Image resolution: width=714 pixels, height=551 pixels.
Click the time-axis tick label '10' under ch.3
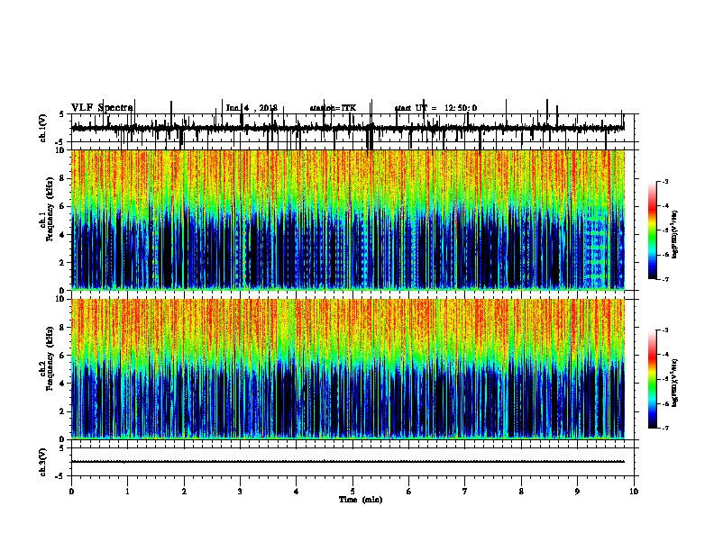(x=634, y=492)
